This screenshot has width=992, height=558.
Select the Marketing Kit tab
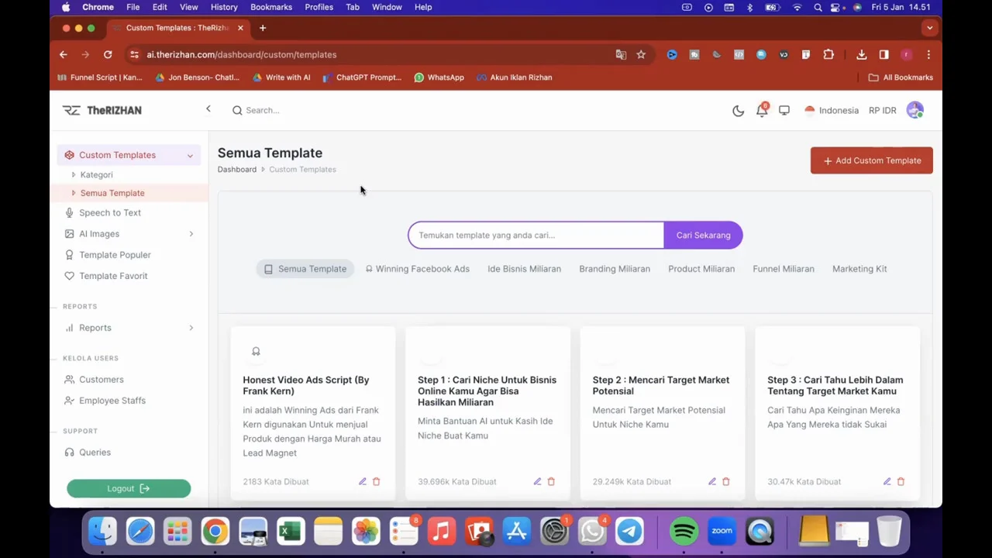(x=859, y=269)
